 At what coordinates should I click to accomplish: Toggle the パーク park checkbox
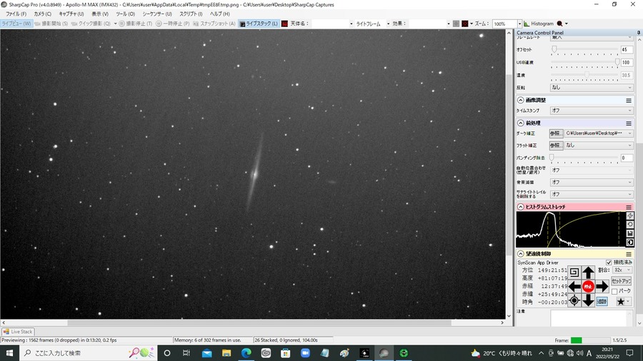click(614, 291)
